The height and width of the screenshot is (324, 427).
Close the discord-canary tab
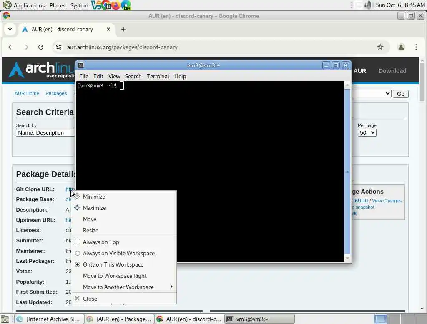108,29
